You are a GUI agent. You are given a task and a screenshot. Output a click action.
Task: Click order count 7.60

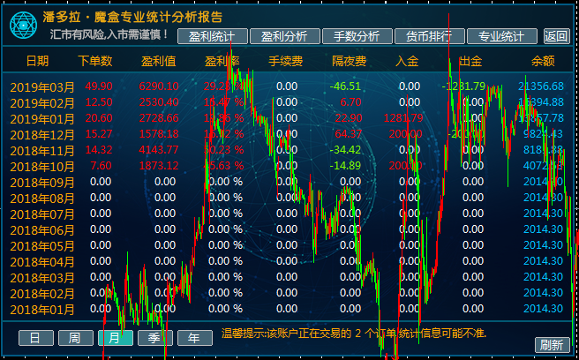[x=101, y=165]
